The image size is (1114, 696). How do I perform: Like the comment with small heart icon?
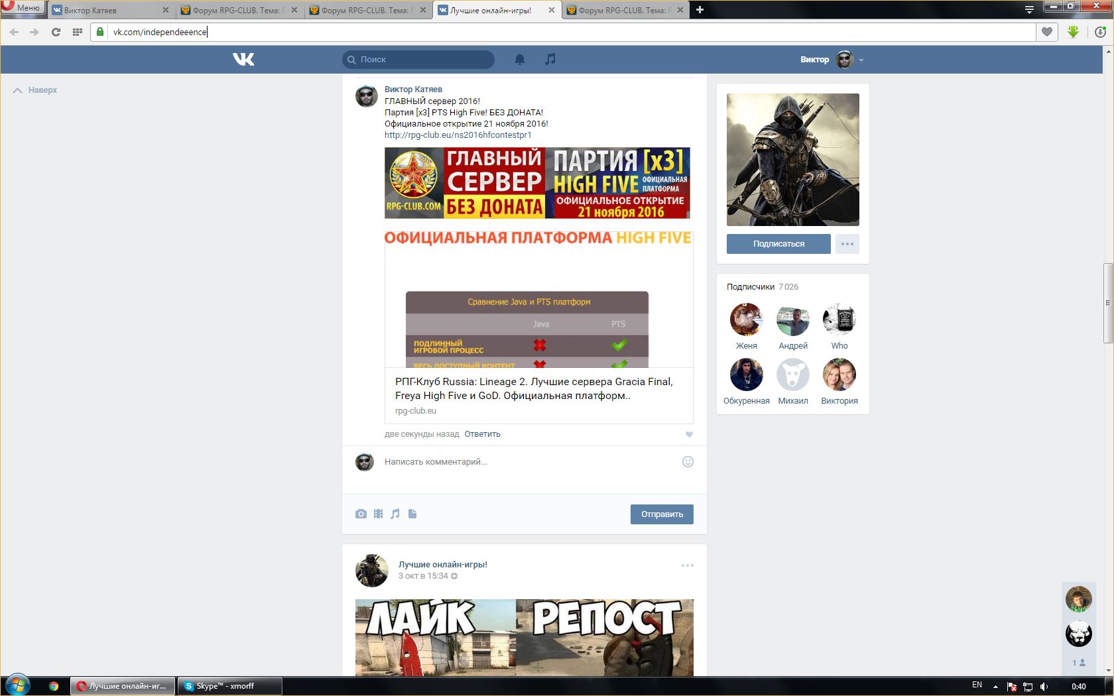point(689,435)
